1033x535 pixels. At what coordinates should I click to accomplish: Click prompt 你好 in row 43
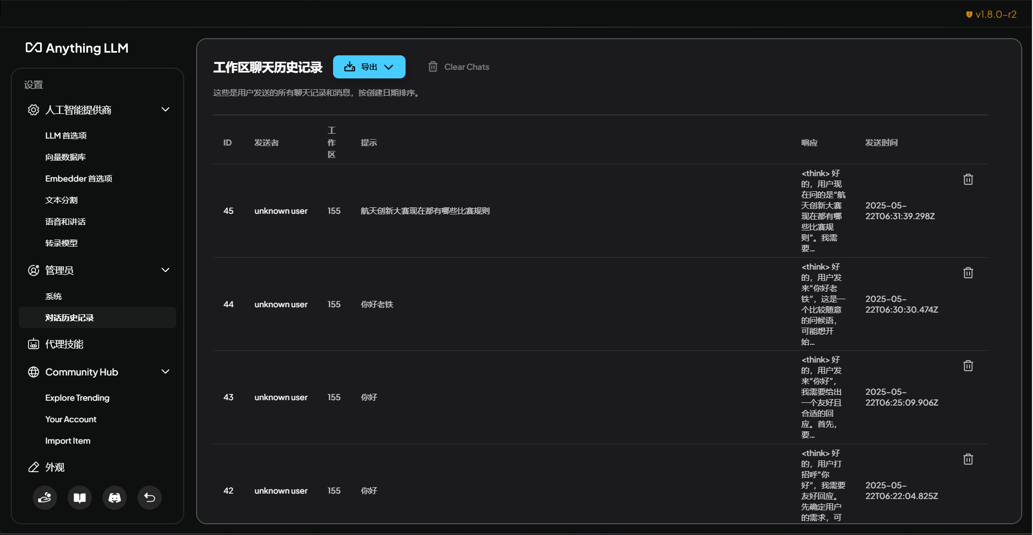click(x=369, y=397)
